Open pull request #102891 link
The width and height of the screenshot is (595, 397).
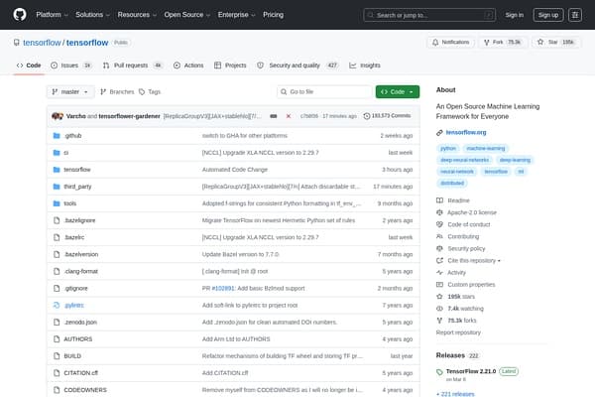[223, 289]
